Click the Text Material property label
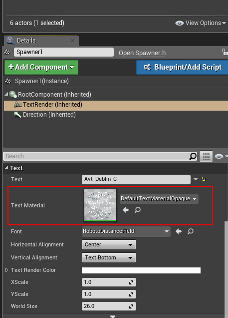Screen dimensions: 228x318 pyautogui.click(x=28, y=205)
